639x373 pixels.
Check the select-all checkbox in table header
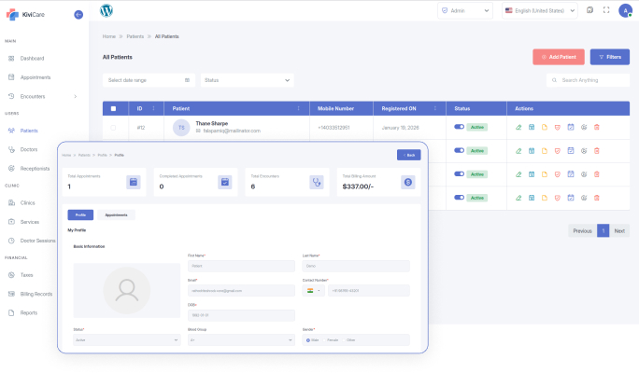(113, 108)
